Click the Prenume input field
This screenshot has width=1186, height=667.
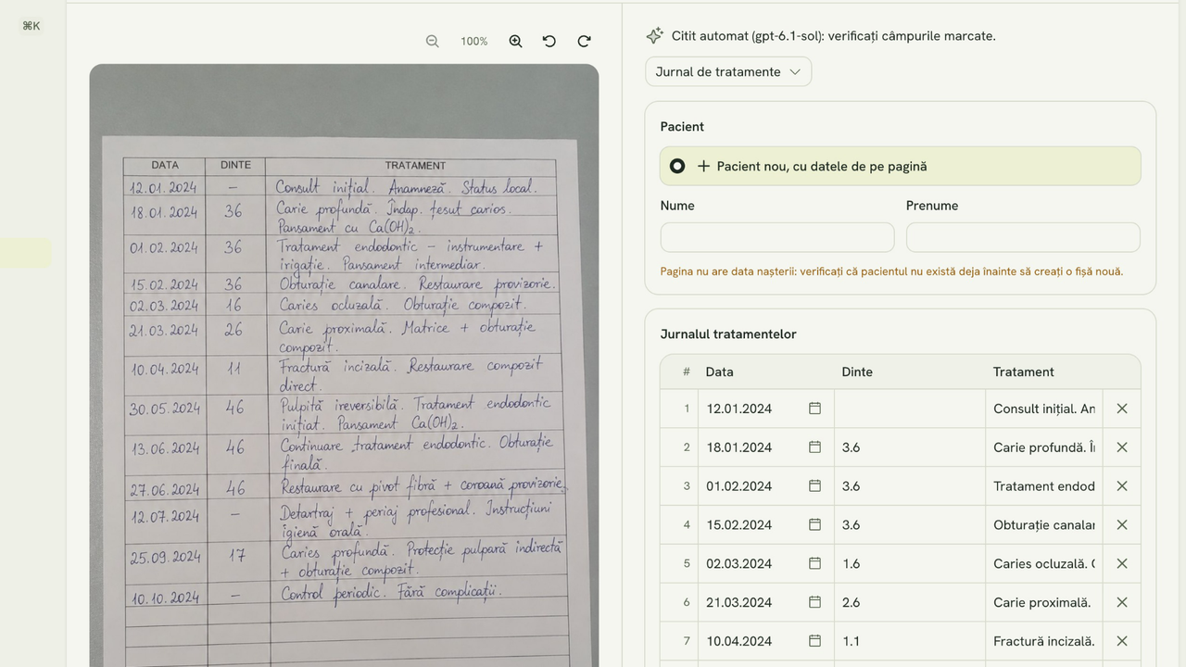[x=1023, y=237]
